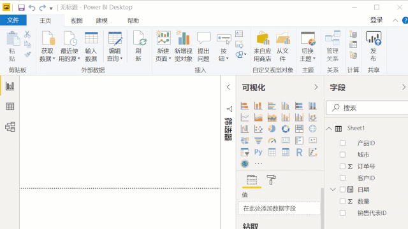Screen dimensions: 408x229
Task: Undo the last action
Action: [x=32, y=8]
